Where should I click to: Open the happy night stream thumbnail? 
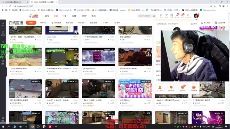pos(62,30)
